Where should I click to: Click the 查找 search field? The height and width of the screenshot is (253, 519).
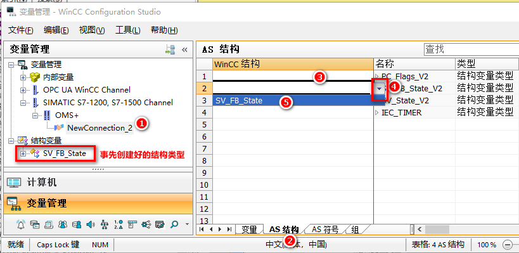click(471, 49)
